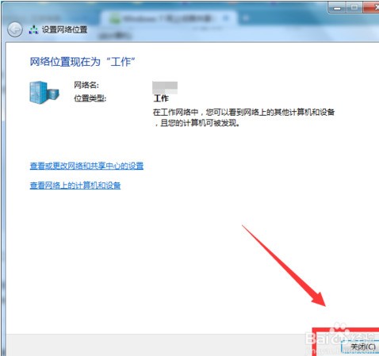Screen dimensions: 379x356
Task: Click the work network description paragraph
Action: click(244, 117)
